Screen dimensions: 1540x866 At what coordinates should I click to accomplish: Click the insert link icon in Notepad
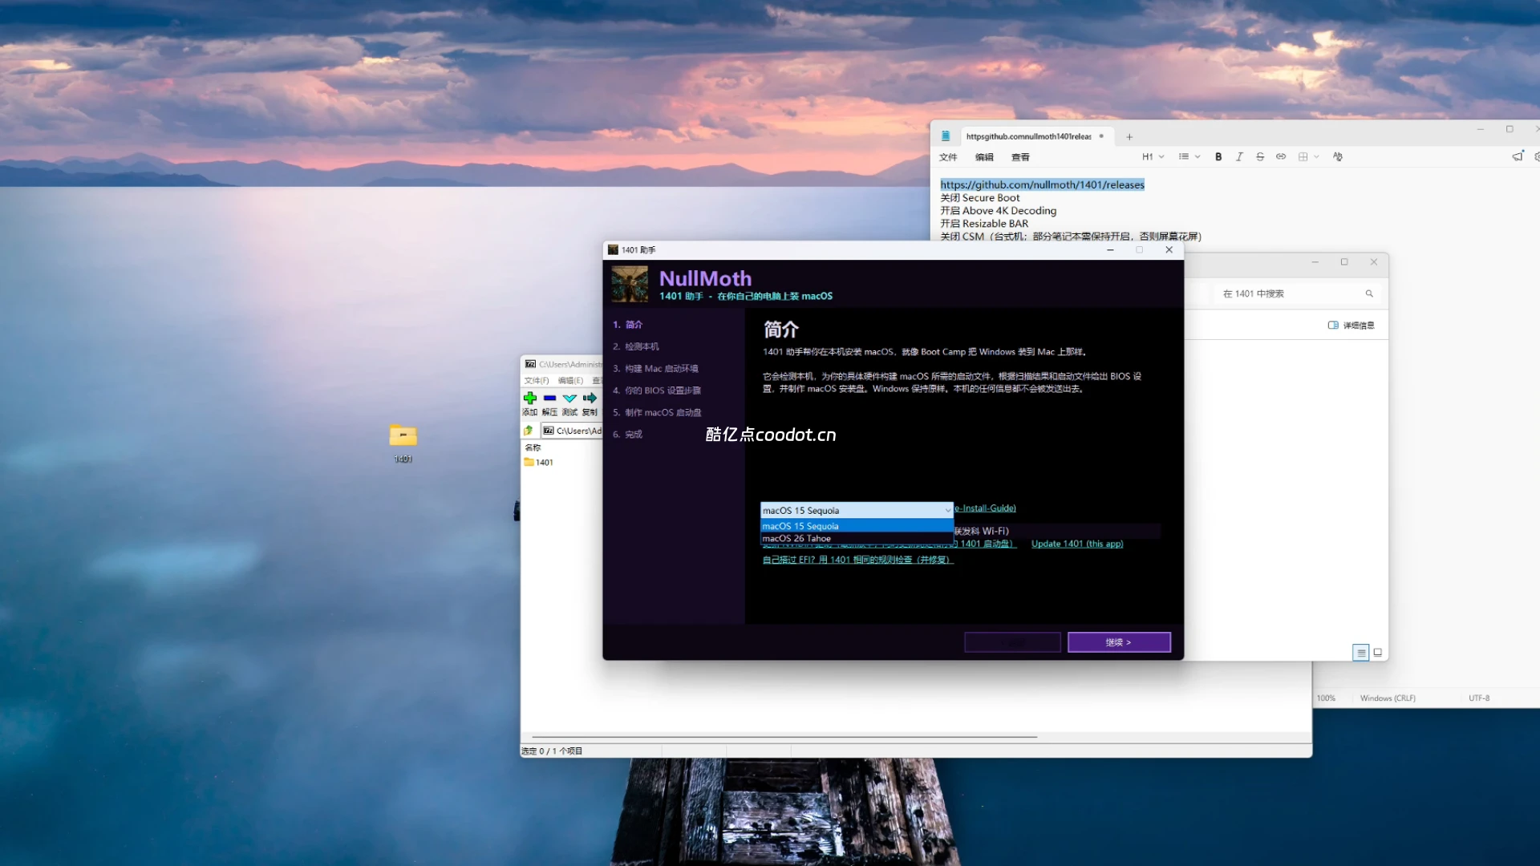(x=1281, y=157)
